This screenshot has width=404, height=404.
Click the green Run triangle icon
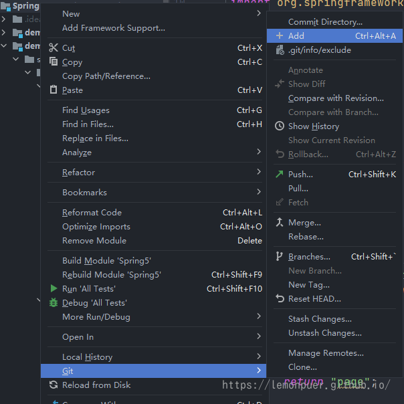coord(54,288)
